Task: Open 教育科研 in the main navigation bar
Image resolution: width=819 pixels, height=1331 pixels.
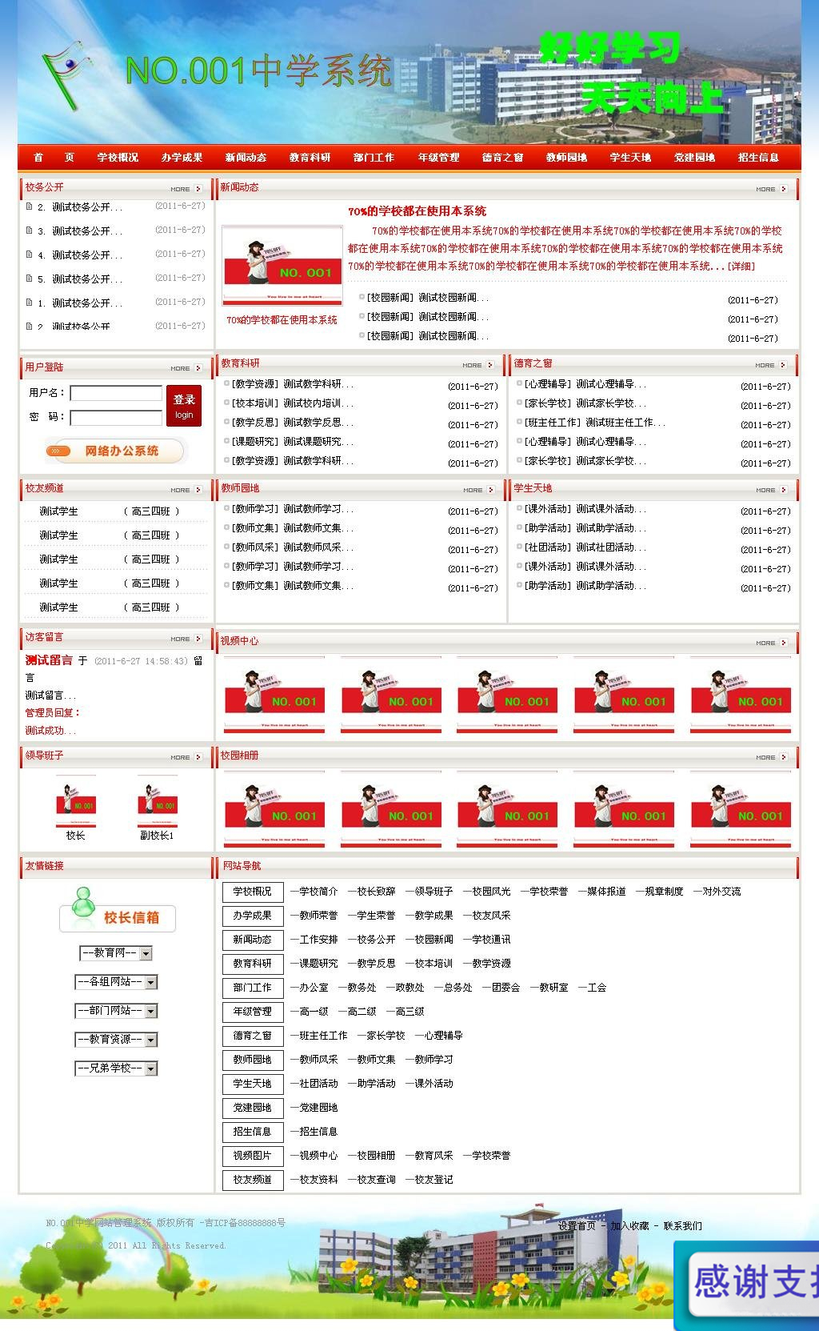Action: click(310, 158)
